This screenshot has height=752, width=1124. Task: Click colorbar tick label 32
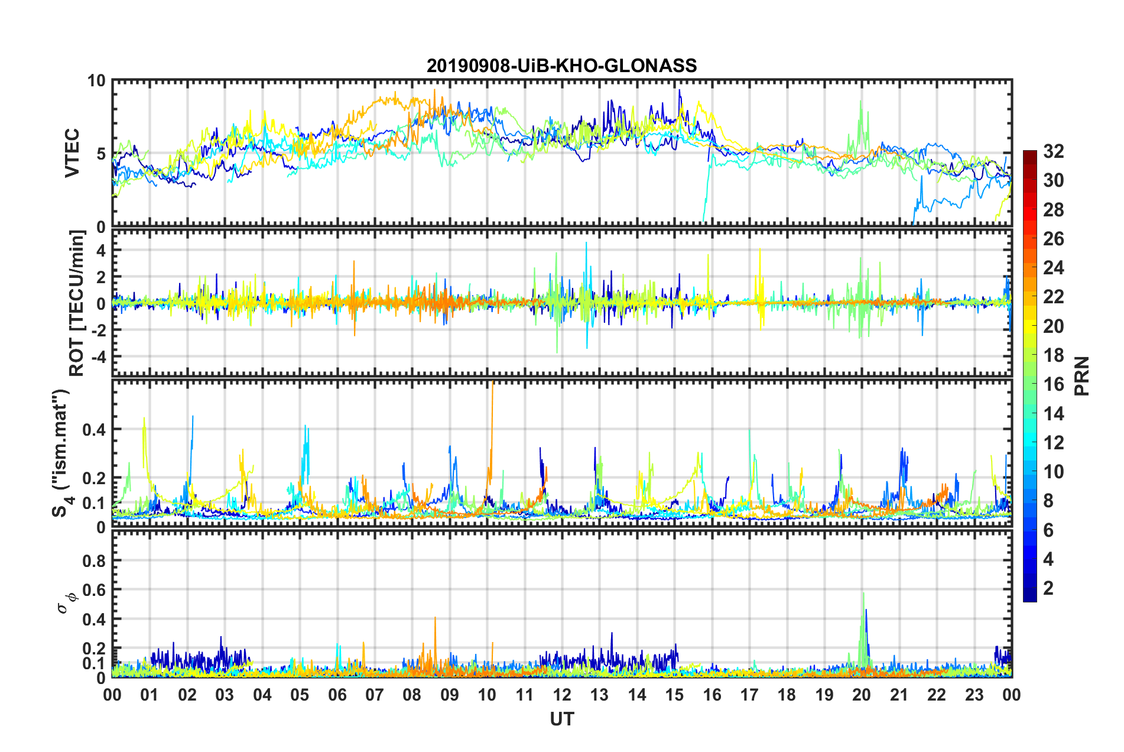[1053, 151]
